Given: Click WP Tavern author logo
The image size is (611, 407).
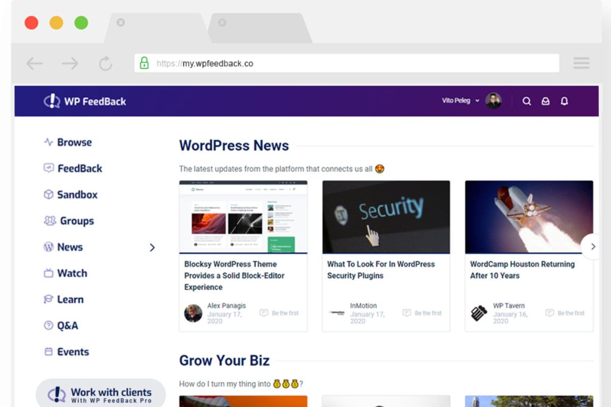Looking at the screenshot, I should (479, 313).
